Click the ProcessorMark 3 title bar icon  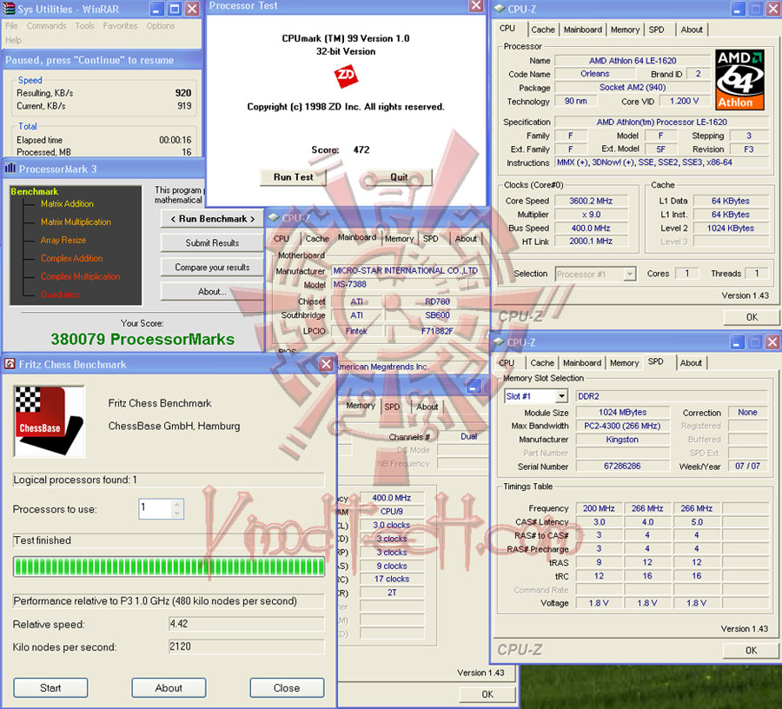pyautogui.click(x=10, y=169)
